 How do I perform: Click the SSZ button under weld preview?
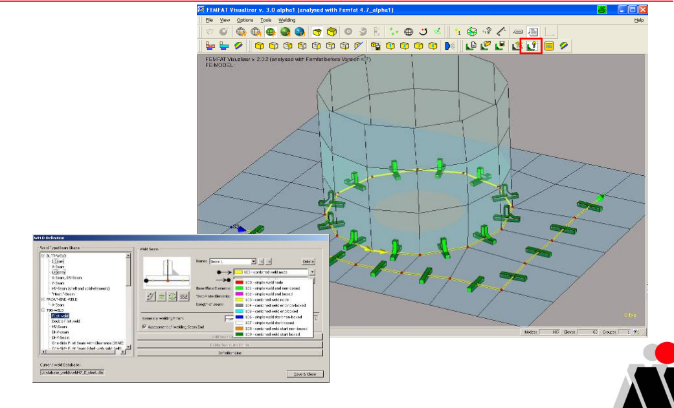tap(183, 296)
